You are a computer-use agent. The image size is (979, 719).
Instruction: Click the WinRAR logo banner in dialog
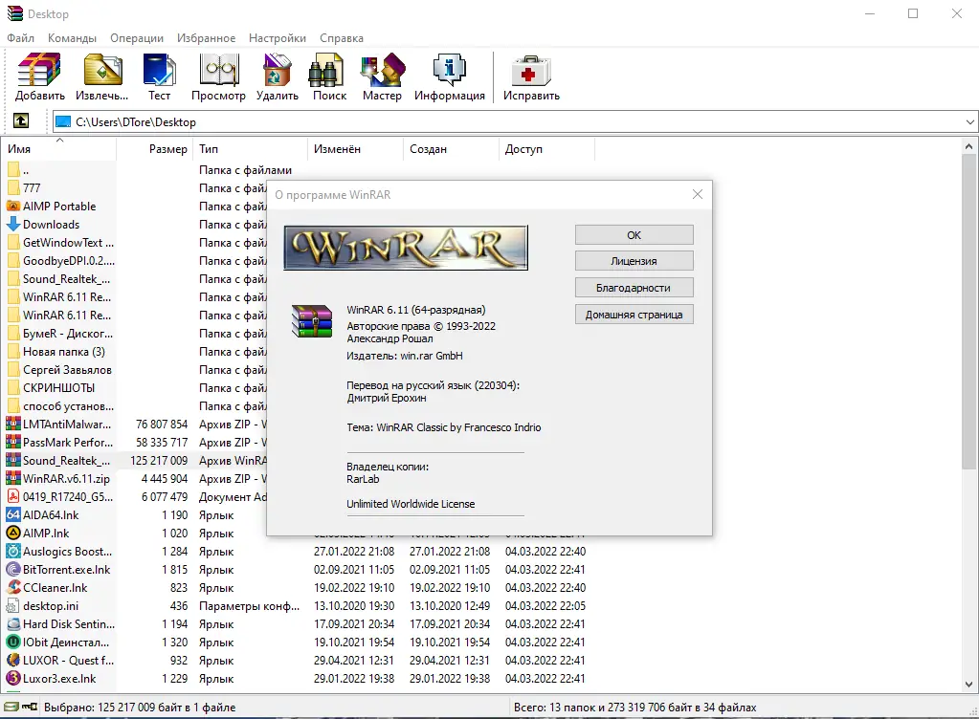coord(406,248)
